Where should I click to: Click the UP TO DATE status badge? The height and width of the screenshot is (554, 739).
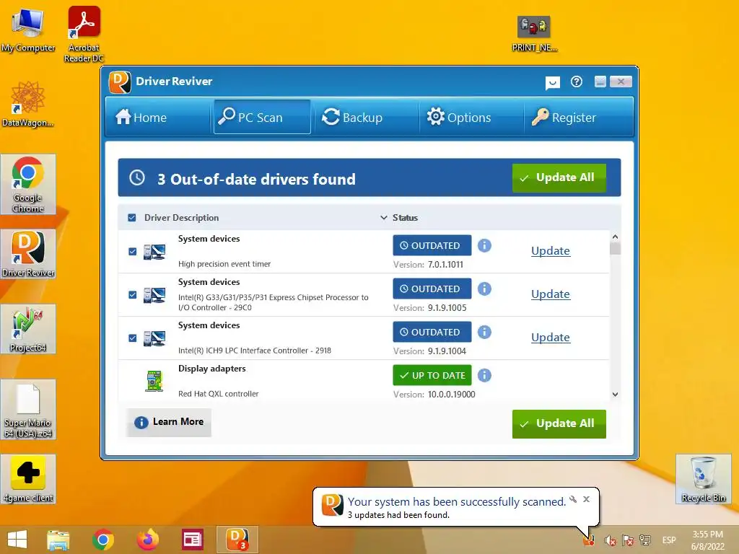pyautogui.click(x=432, y=375)
